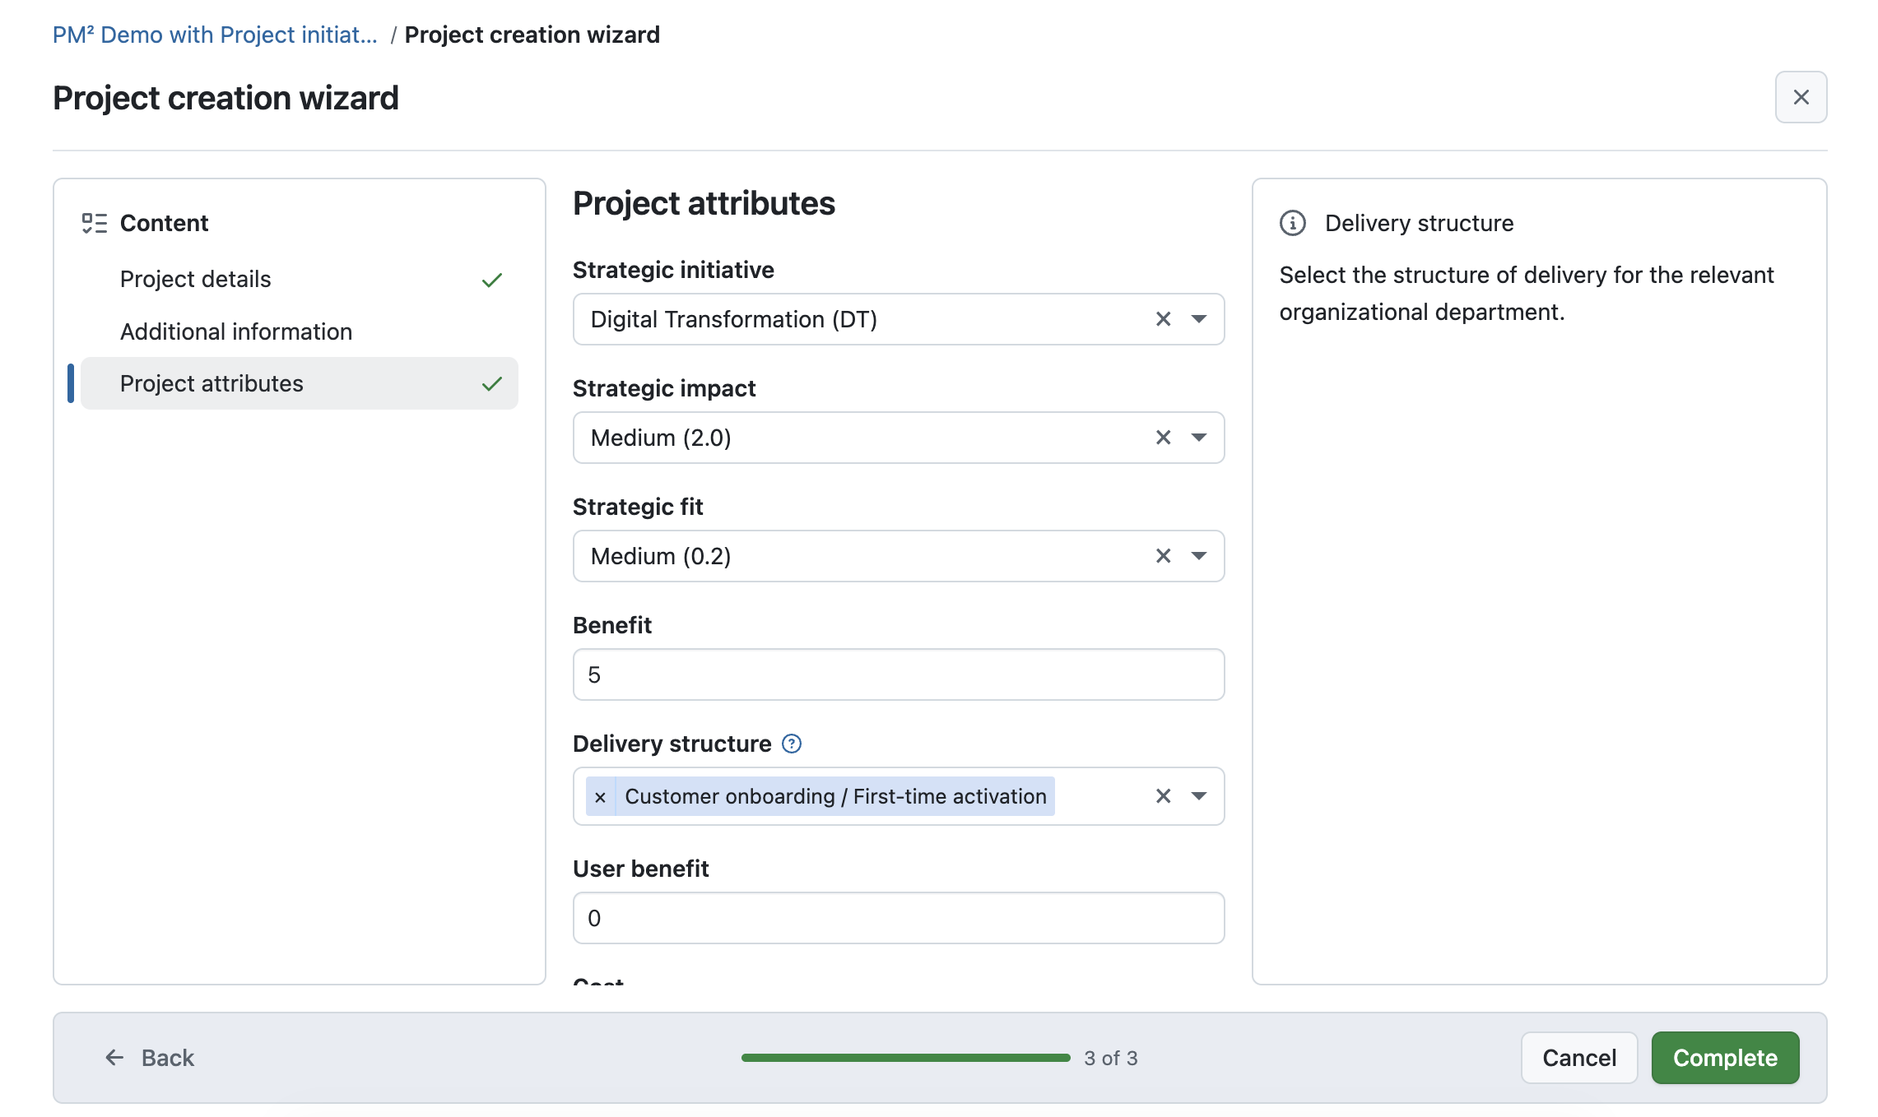The height and width of the screenshot is (1117, 1878).
Task: Open the Strategic fit dropdown arrow
Action: coord(1200,556)
